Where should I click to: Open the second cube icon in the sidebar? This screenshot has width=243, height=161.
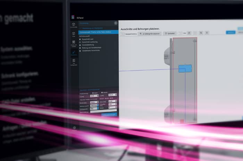tap(74, 34)
